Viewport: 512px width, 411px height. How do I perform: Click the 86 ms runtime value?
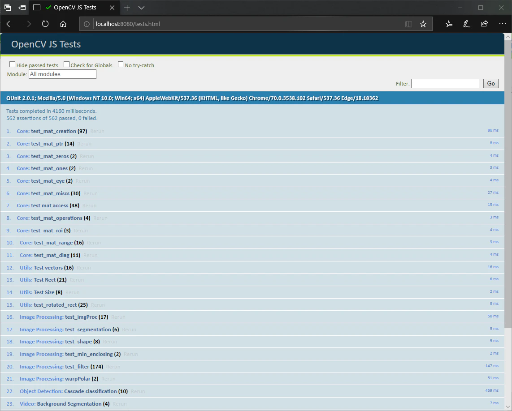tap(493, 130)
